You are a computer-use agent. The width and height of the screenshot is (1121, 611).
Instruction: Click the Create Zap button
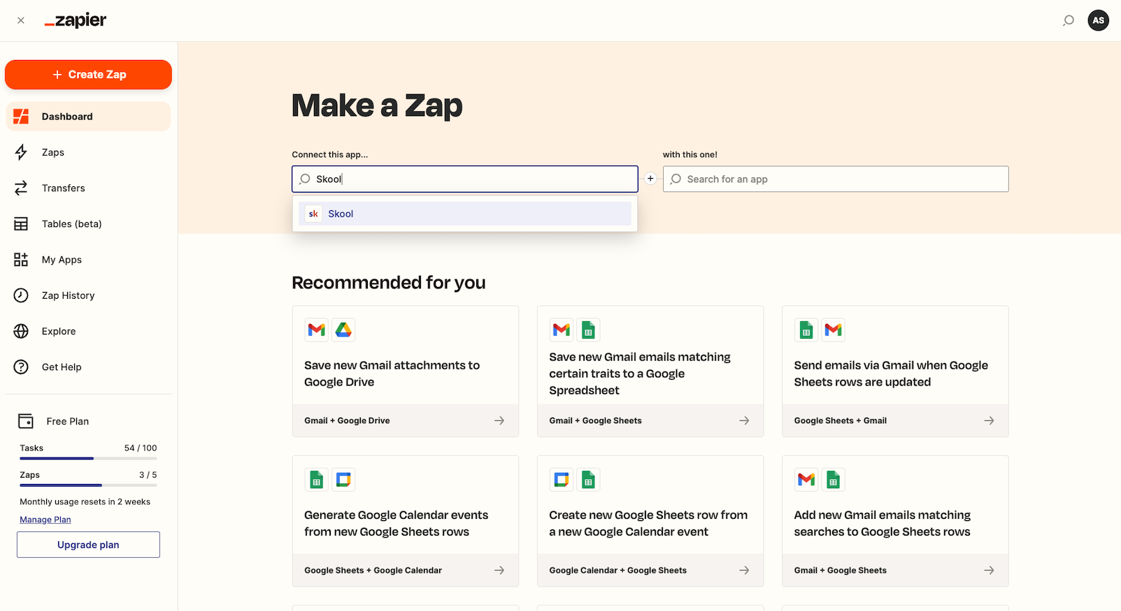click(x=88, y=75)
